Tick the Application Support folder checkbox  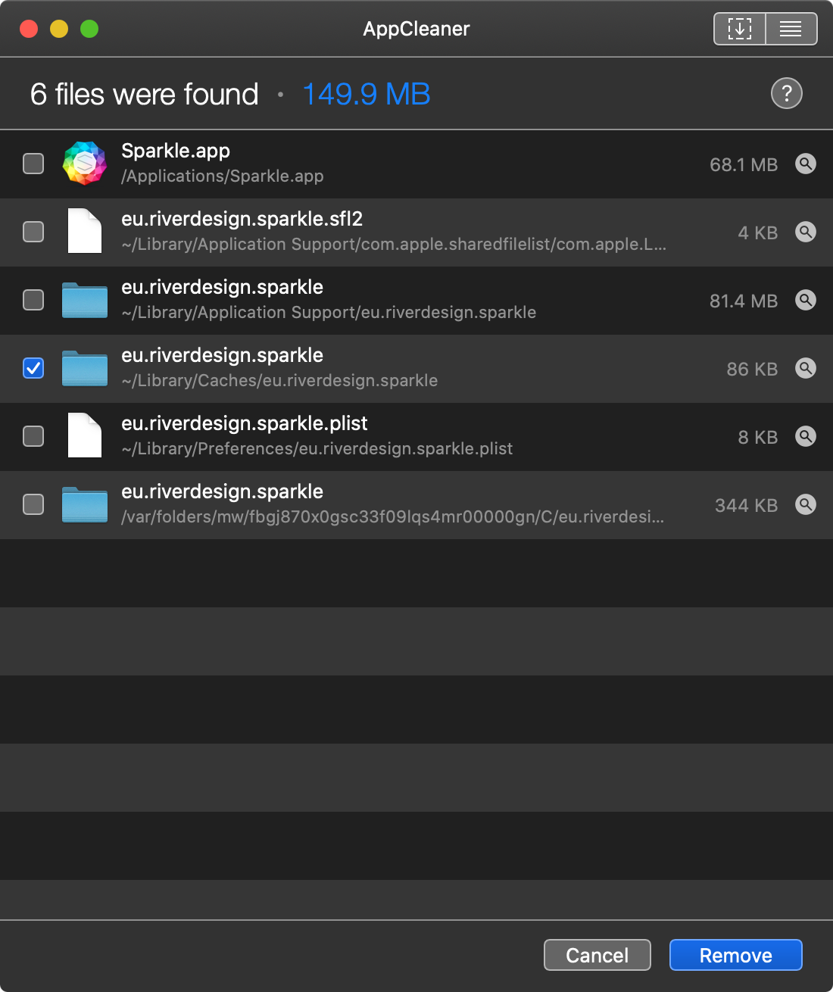[33, 300]
